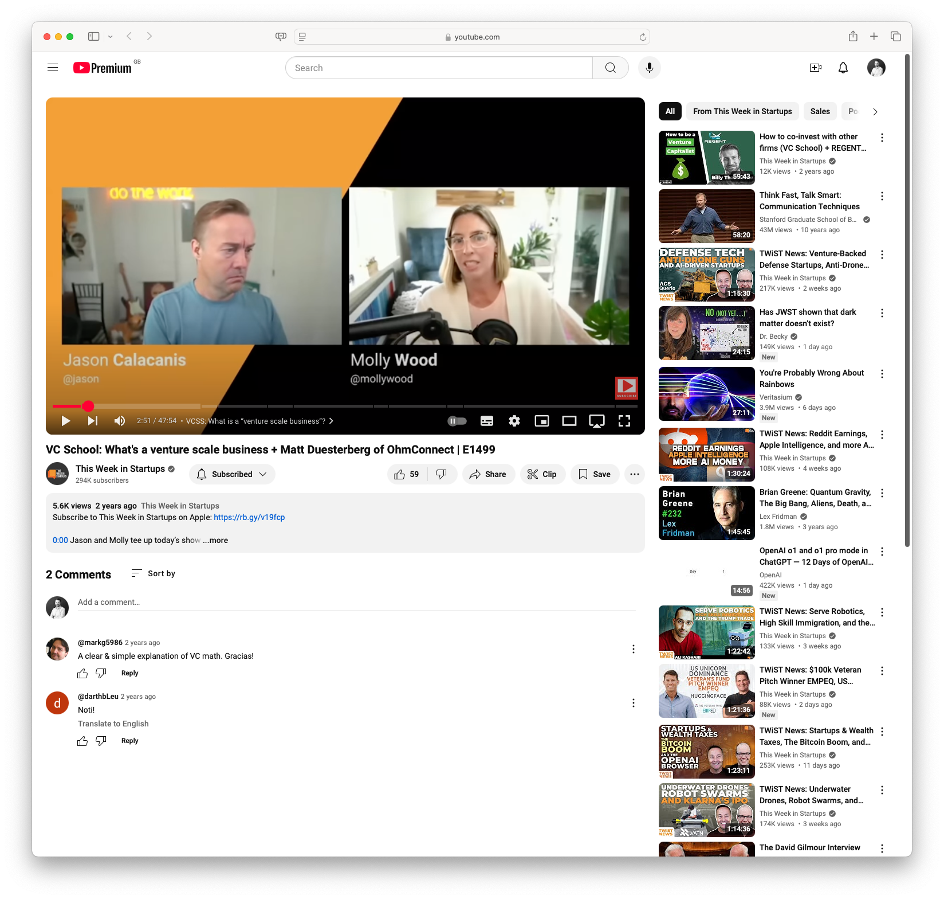Viewport: 944px width, 899px height.
Task: Click the Share button
Action: pos(488,474)
